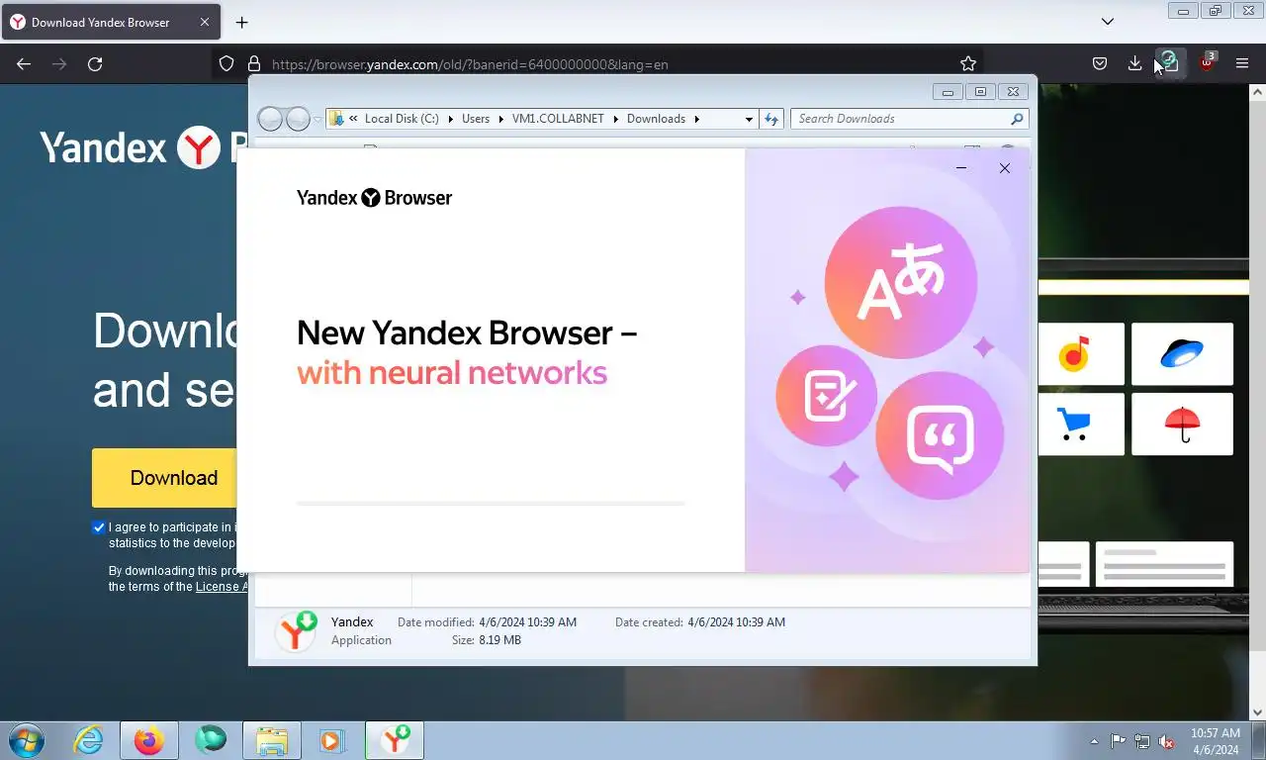
Task: Click the page scrollbar up arrow
Action: [1258, 92]
